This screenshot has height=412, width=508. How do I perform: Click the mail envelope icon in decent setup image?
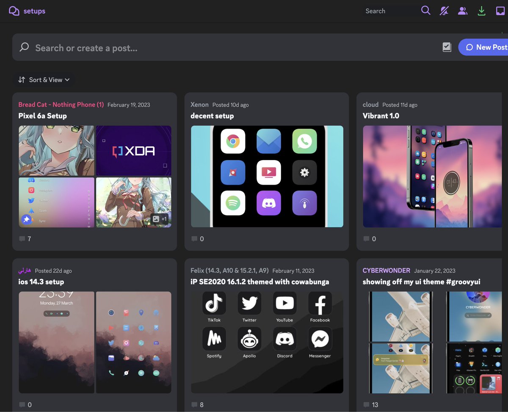click(269, 141)
